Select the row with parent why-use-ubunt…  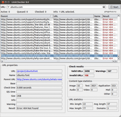tap(59, 58)
